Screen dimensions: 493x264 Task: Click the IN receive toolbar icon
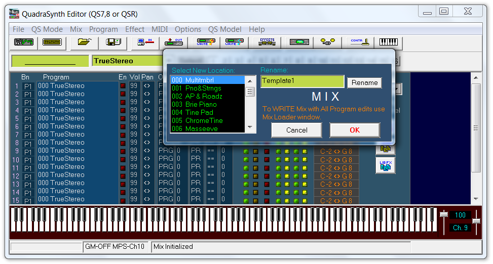(145, 42)
